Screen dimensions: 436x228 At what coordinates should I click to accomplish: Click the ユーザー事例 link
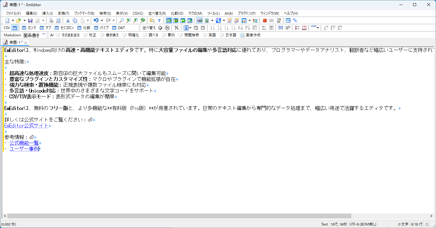(x=24, y=148)
